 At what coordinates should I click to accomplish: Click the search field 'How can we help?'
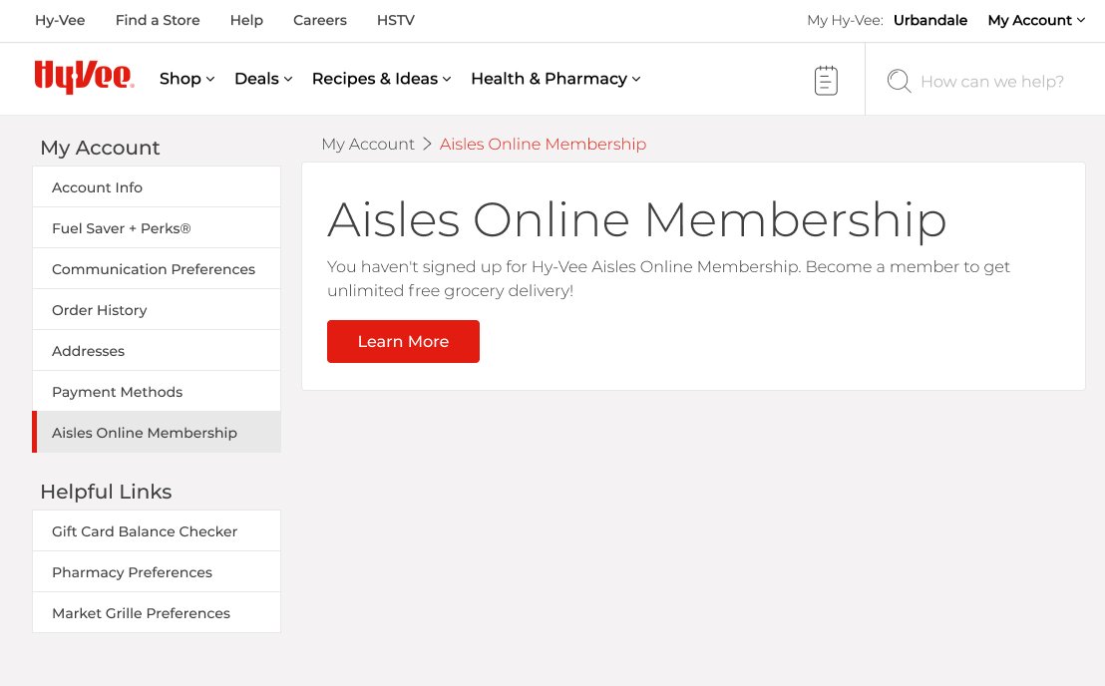992,82
